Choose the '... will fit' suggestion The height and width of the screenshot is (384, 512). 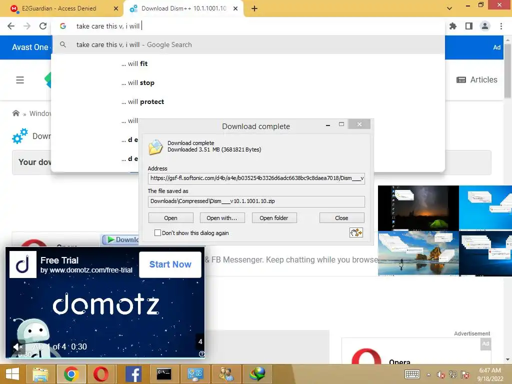248,63
